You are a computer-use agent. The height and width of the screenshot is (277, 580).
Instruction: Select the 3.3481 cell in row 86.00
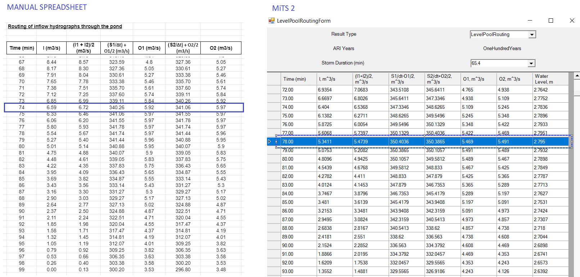pyautogui.click(x=371, y=211)
